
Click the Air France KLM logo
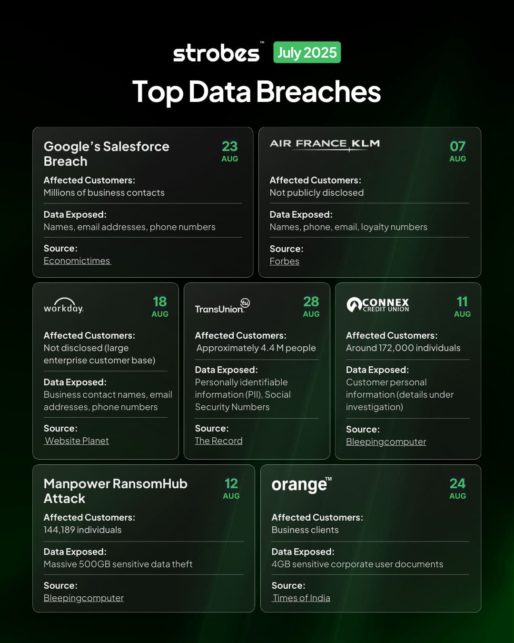325,144
